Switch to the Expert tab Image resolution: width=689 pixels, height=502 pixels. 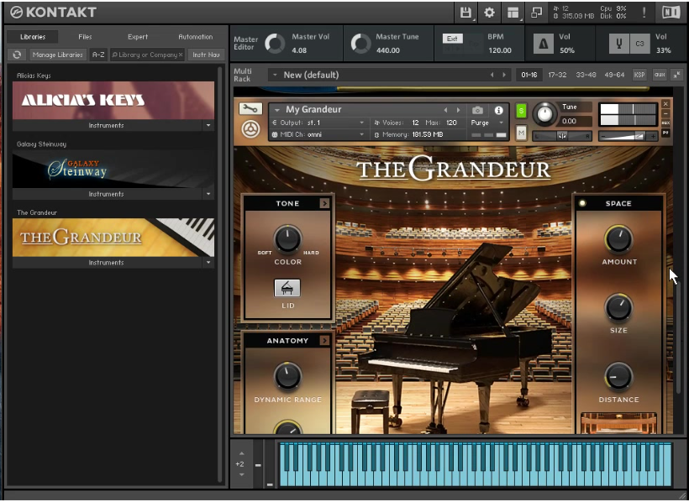coord(138,37)
